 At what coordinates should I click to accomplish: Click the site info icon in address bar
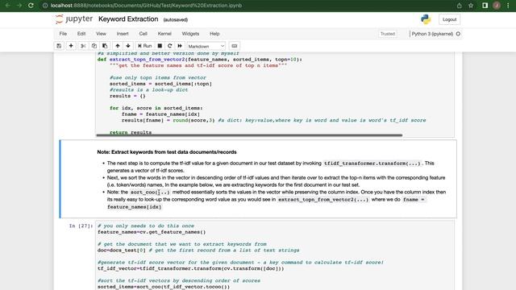45,6
